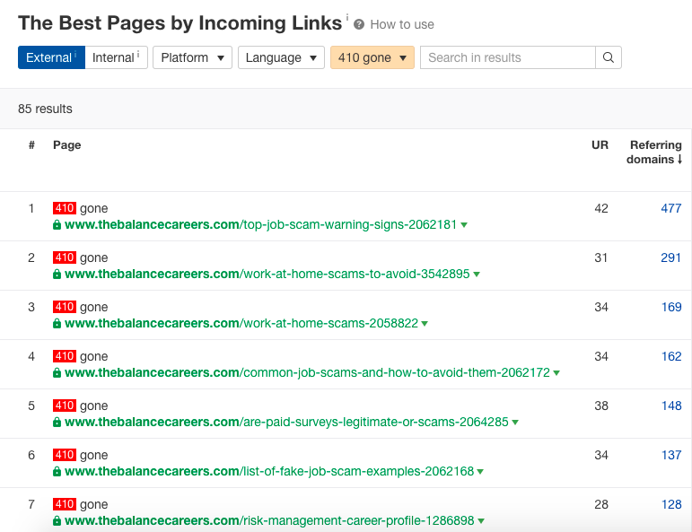Expand menu for risk-management-career-profile URL
The height and width of the screenshot is (532, 692).
point(481,521)
